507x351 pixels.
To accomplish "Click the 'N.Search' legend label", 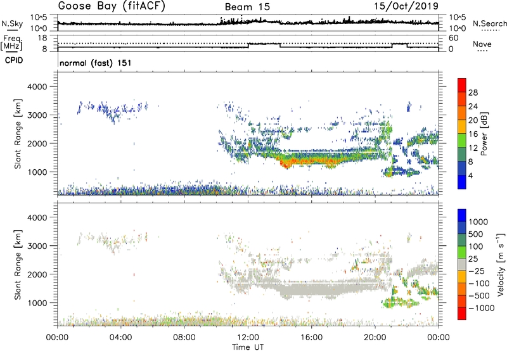I will click(x=490, y=23).
